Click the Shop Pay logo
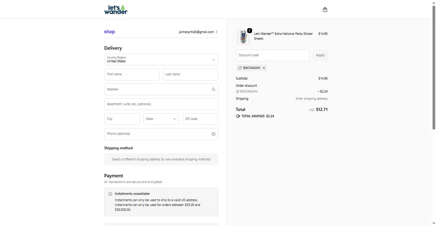Screen dimensions: 436x226 (110, 32)
